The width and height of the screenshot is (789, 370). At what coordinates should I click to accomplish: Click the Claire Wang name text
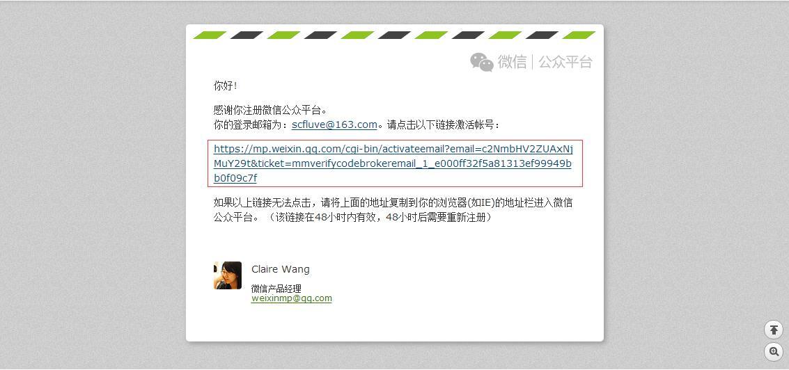(x=280, y=269)
